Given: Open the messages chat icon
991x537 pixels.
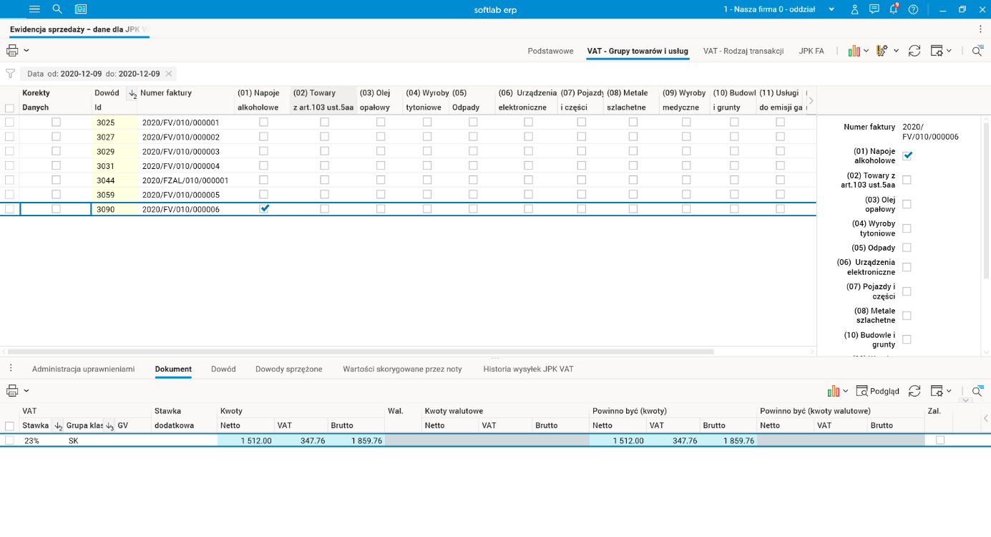Looking at the screenshot, I should point(874,9).
